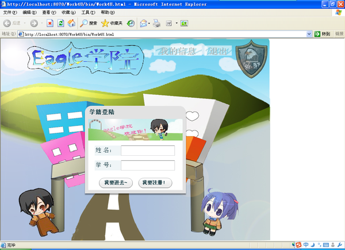Image resolution: width=345 pixels, height=250 pixels.
Task: Open the 文件(F) menu
Action: coord(10,12)
